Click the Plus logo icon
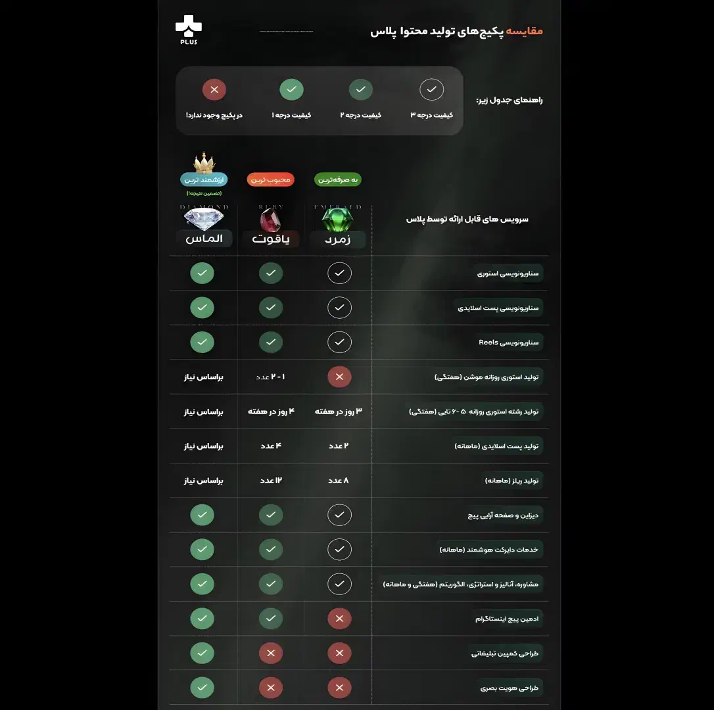The width and height of the screenshot is (714, 710). coord(188,30)
